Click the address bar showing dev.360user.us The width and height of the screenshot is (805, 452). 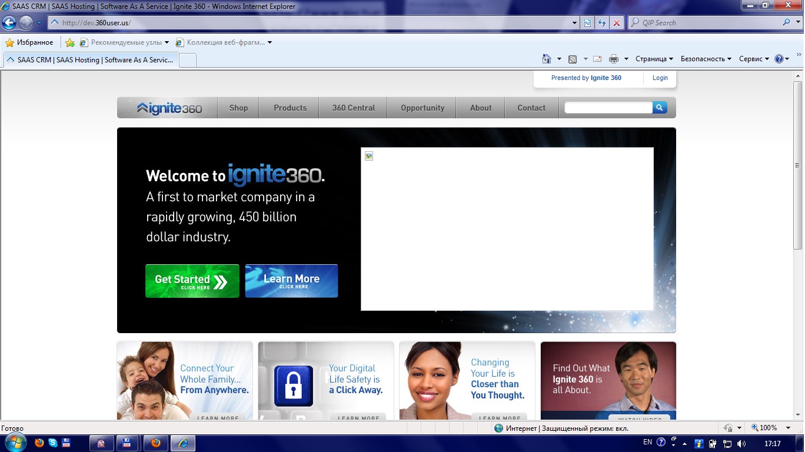point(310,23)
